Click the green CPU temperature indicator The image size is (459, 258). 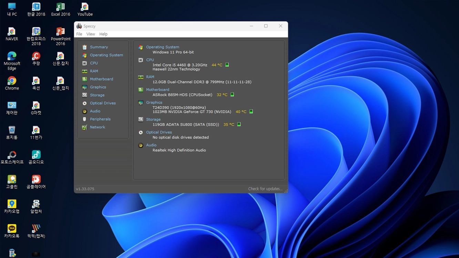click(227, 65)
